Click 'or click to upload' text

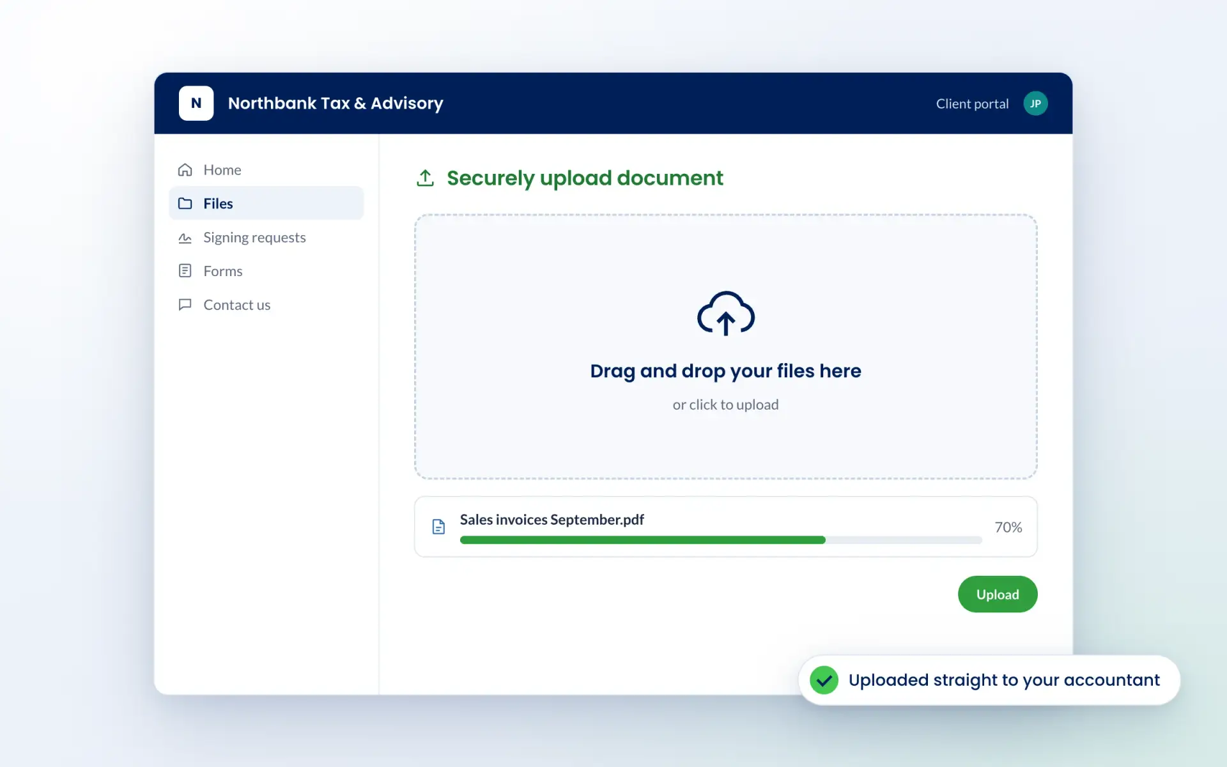[725, 405]
